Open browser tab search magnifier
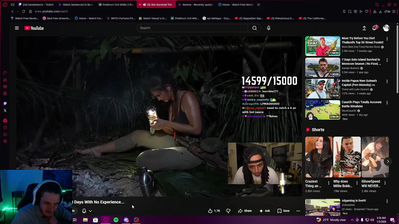The height and width of the screenshot is (224, 399). (x=377, y=5)
